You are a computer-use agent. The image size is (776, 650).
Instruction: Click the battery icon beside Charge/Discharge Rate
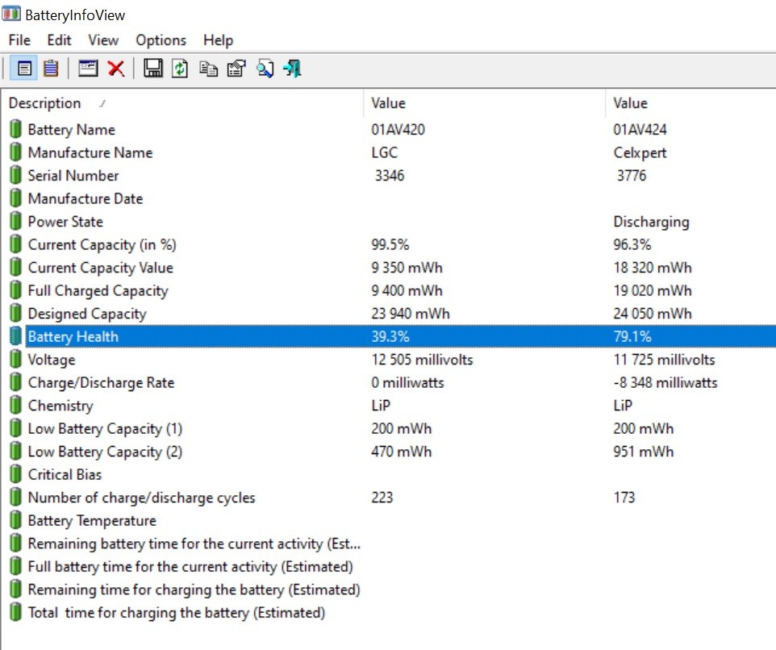pos(16,382)
